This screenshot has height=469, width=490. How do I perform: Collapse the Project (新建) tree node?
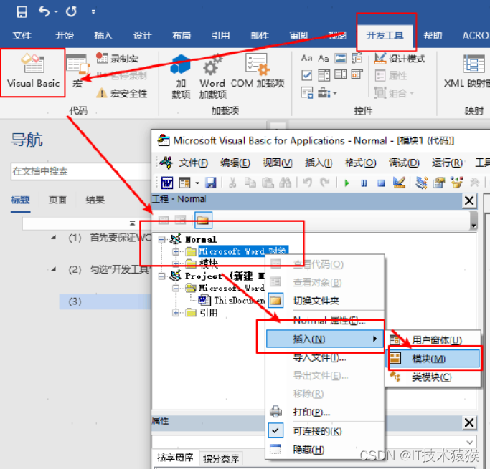pos(161,276)
